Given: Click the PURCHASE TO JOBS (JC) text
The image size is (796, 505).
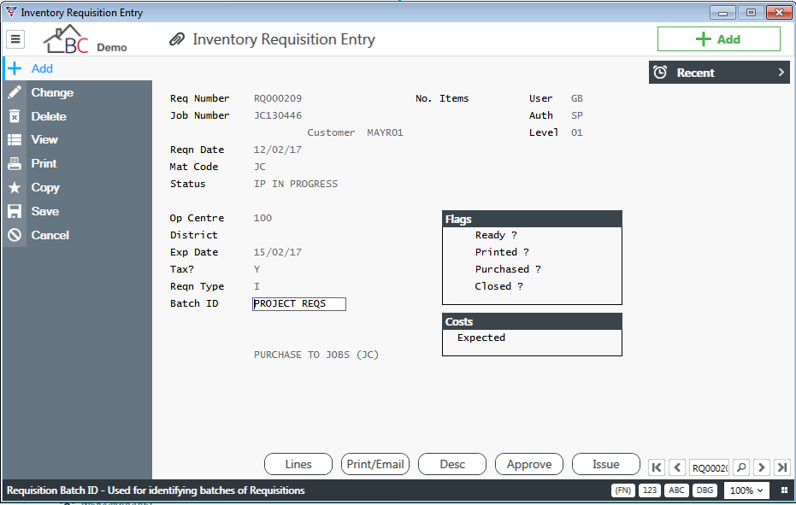Looking at the screenshot, I should pos(316,355).
